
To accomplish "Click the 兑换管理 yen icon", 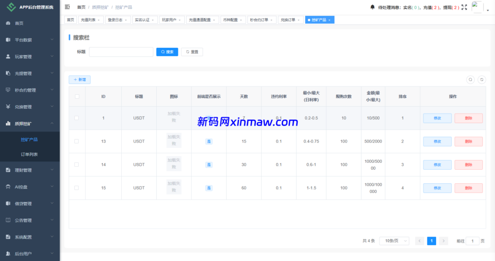I will click(8, 107).
